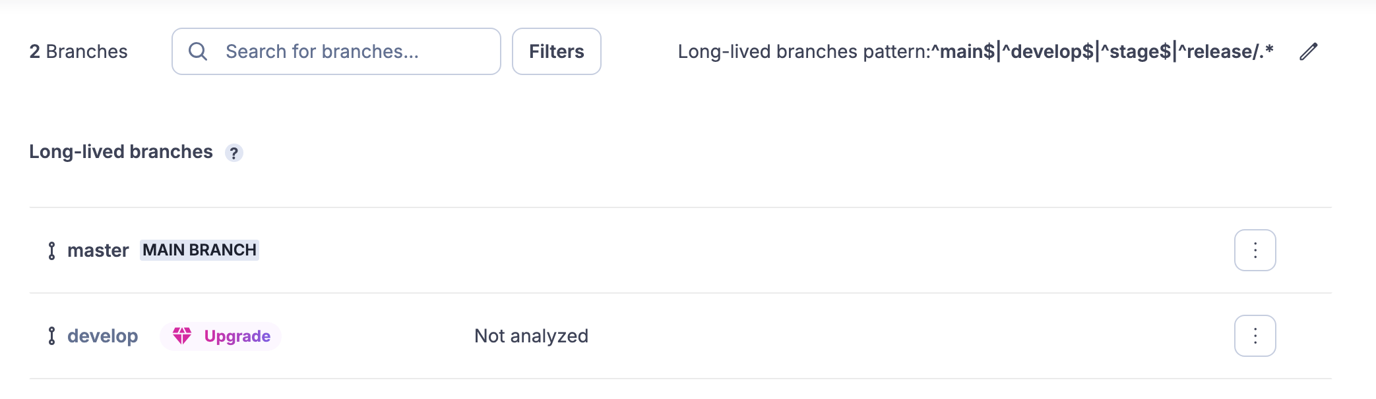1376x399 pixels.
Task: Click the Long-lived branches section heading
Action: pyautogui.click(x=121, y=152)
